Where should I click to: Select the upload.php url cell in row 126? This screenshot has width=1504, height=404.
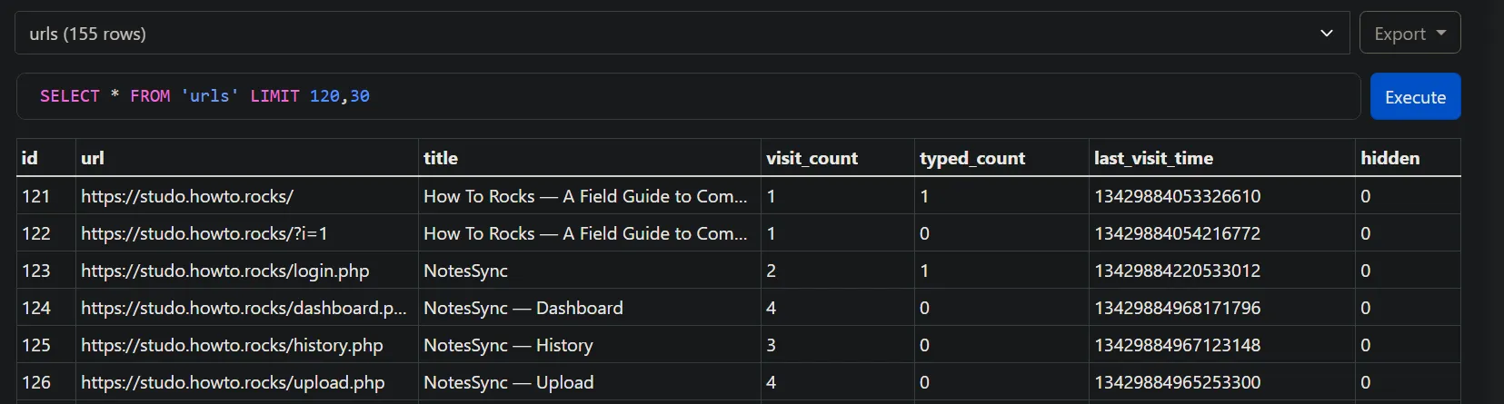246,382
